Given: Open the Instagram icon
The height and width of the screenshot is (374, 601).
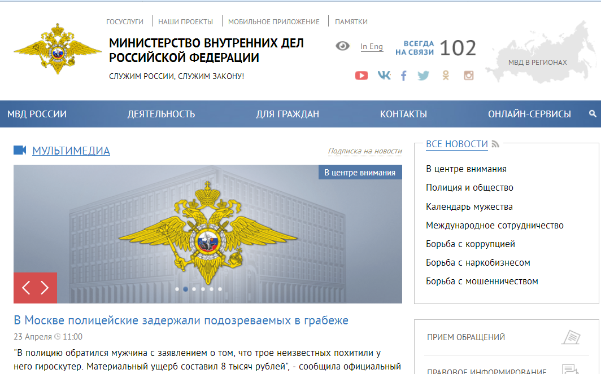Looking at the screenshot, I should click(x=468, y=76).
